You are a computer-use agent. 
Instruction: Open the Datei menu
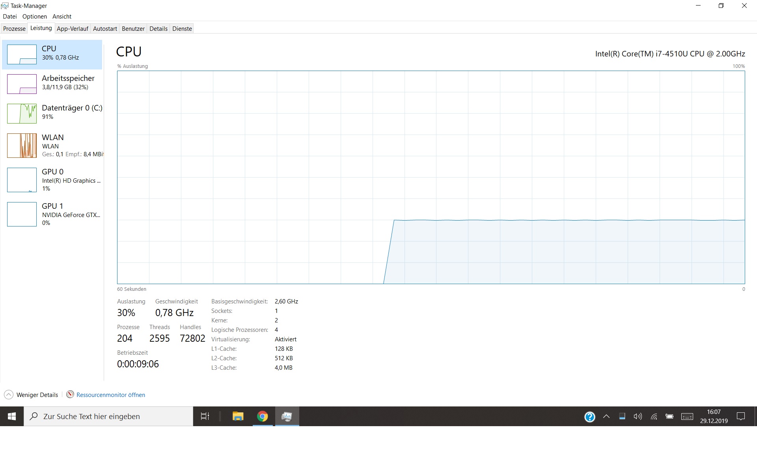tap(10, 17)
